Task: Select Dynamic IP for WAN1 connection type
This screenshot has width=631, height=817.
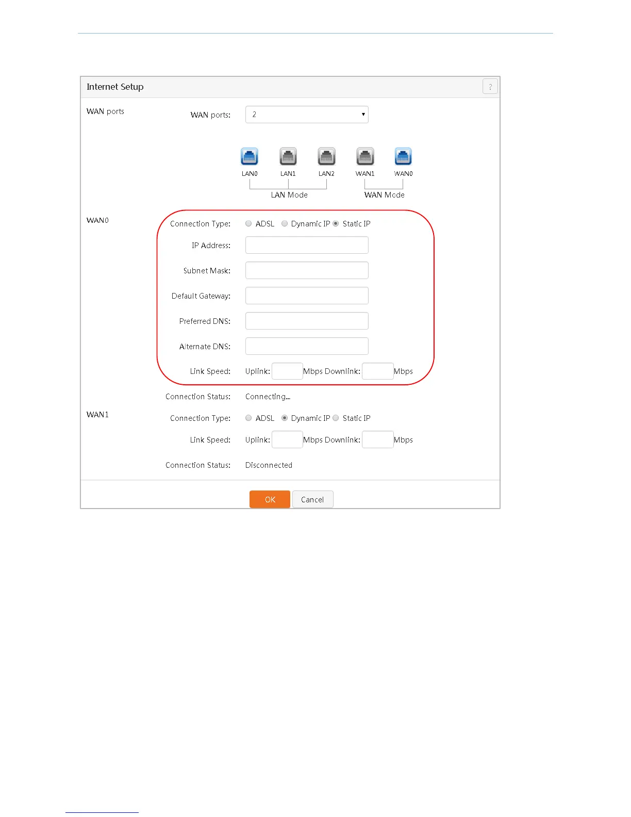Action: 285,418
